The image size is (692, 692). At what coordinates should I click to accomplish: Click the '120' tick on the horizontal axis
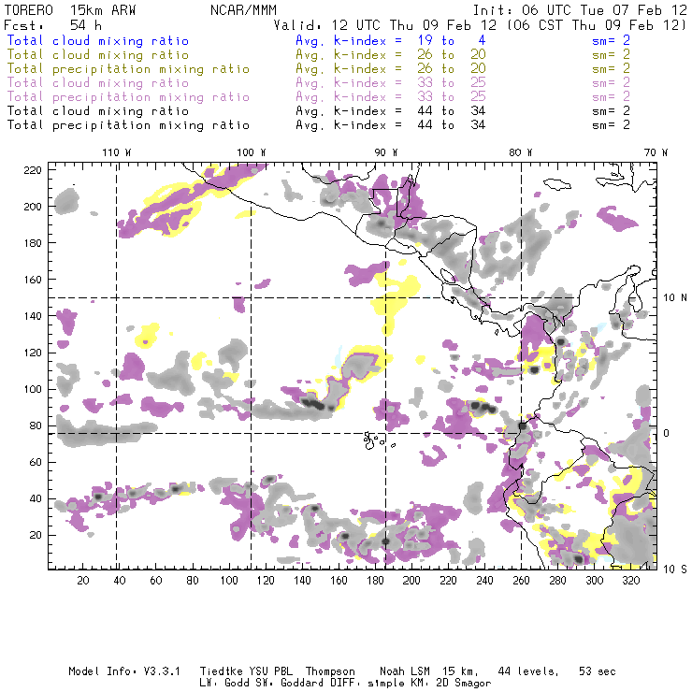(x=266, y=581)
